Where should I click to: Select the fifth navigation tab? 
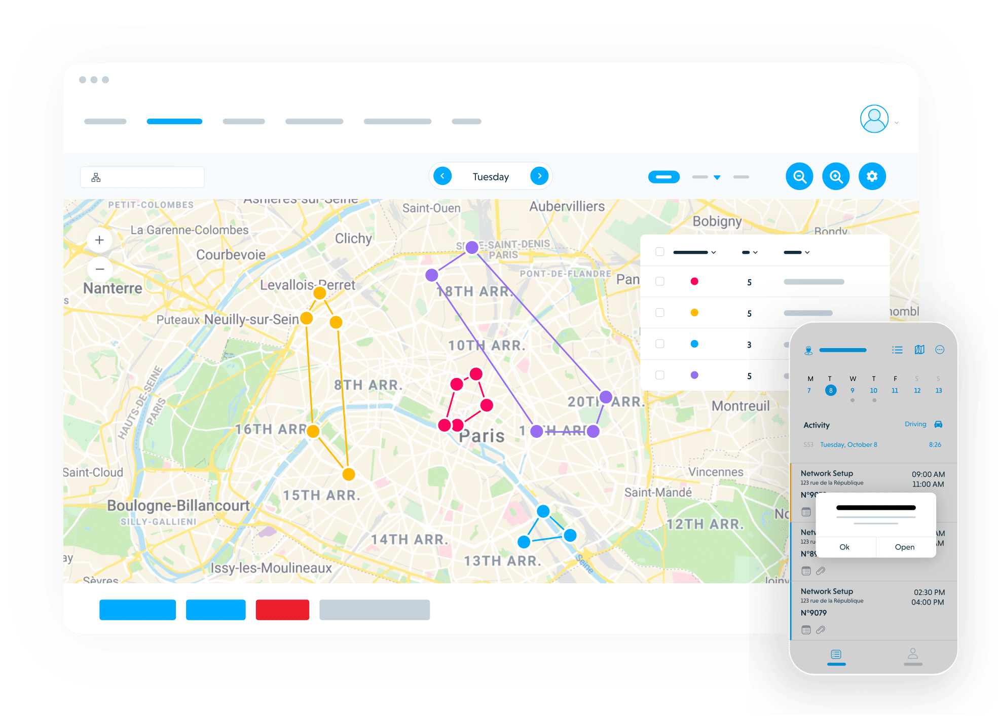click(x=397, y=122)
